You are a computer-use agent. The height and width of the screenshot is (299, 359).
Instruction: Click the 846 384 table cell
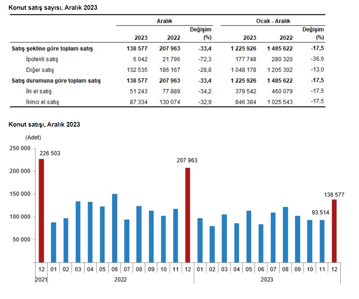coord(245,102)
